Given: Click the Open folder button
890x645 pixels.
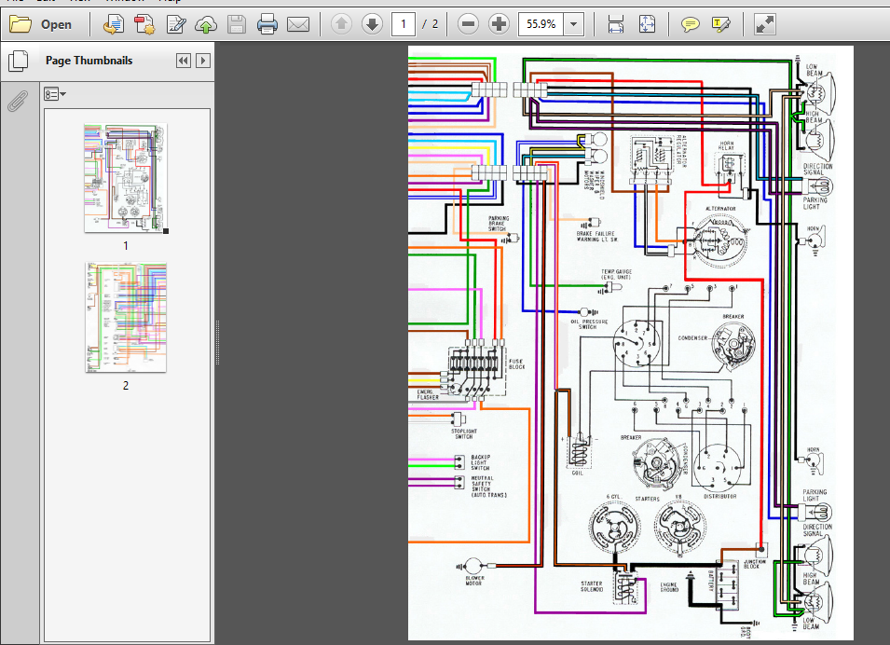Looking at the screenshot, I should 41,24.
